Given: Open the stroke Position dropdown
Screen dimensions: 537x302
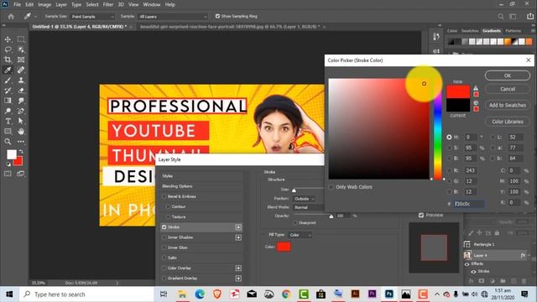Looking at the screenshot, I should click(305, 199).
